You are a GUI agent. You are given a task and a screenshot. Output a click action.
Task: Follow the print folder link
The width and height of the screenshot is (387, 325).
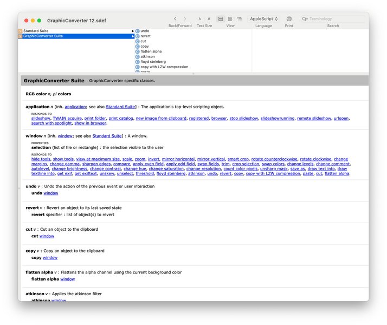(95, 119)
